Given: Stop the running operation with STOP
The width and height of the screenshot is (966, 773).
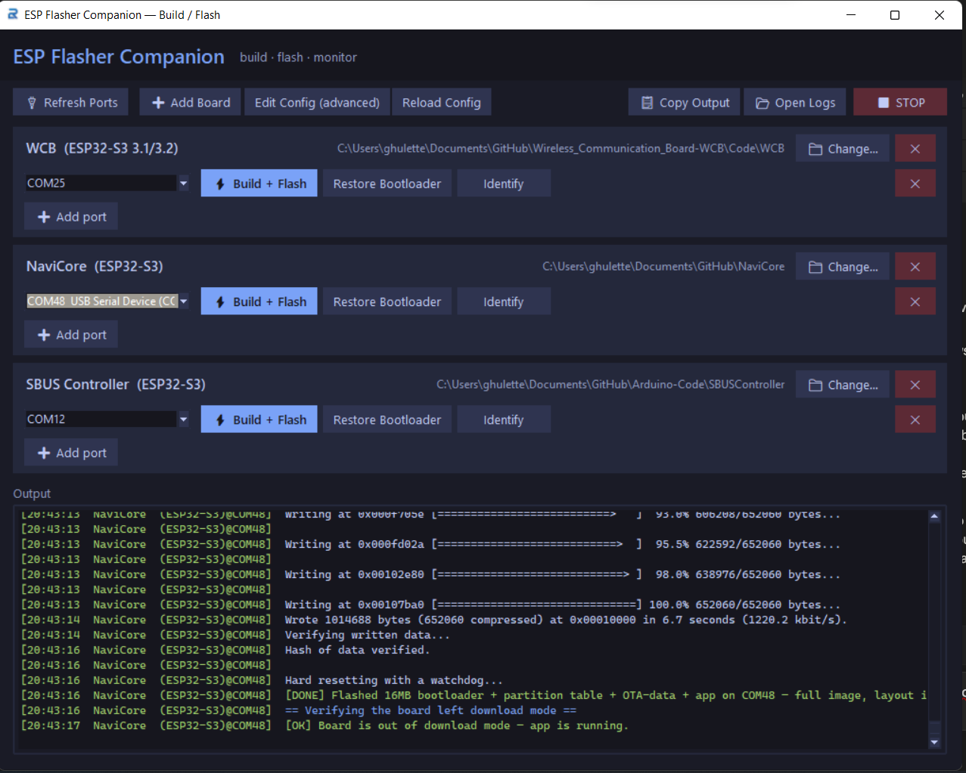Looking at the screenshot, I should tap(900, 102).
